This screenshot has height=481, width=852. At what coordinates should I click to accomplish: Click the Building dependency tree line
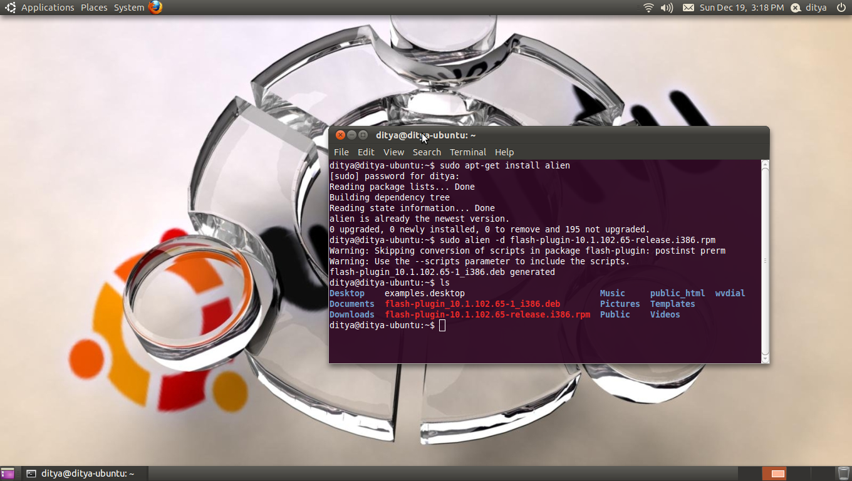[x=390, y=197]
